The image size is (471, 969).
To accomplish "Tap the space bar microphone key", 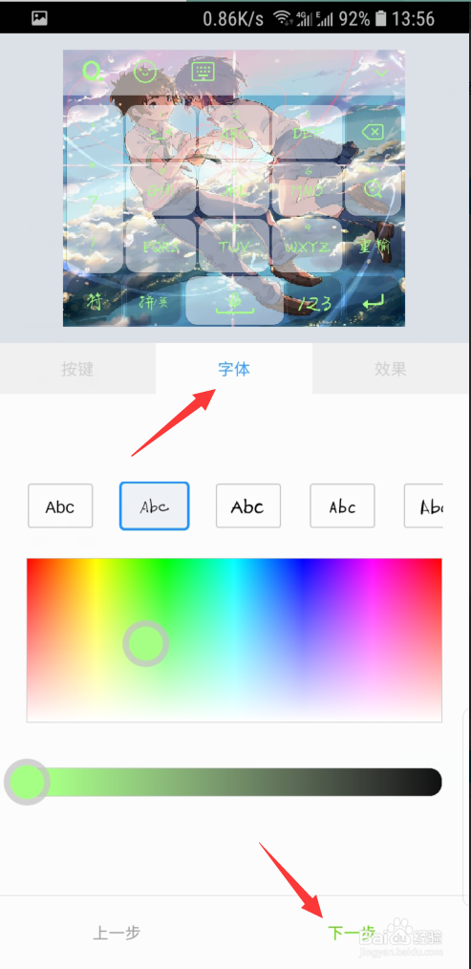I will pyautogui.click(x=235, y=301).
